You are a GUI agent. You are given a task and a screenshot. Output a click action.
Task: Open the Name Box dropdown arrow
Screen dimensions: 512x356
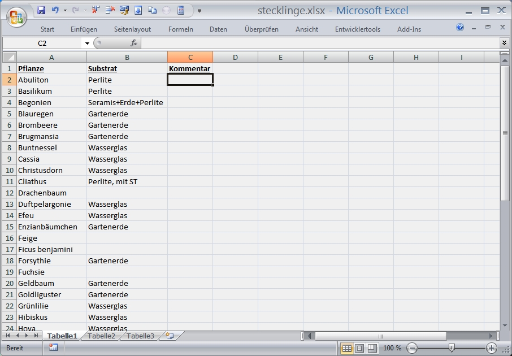click(87, 44)
